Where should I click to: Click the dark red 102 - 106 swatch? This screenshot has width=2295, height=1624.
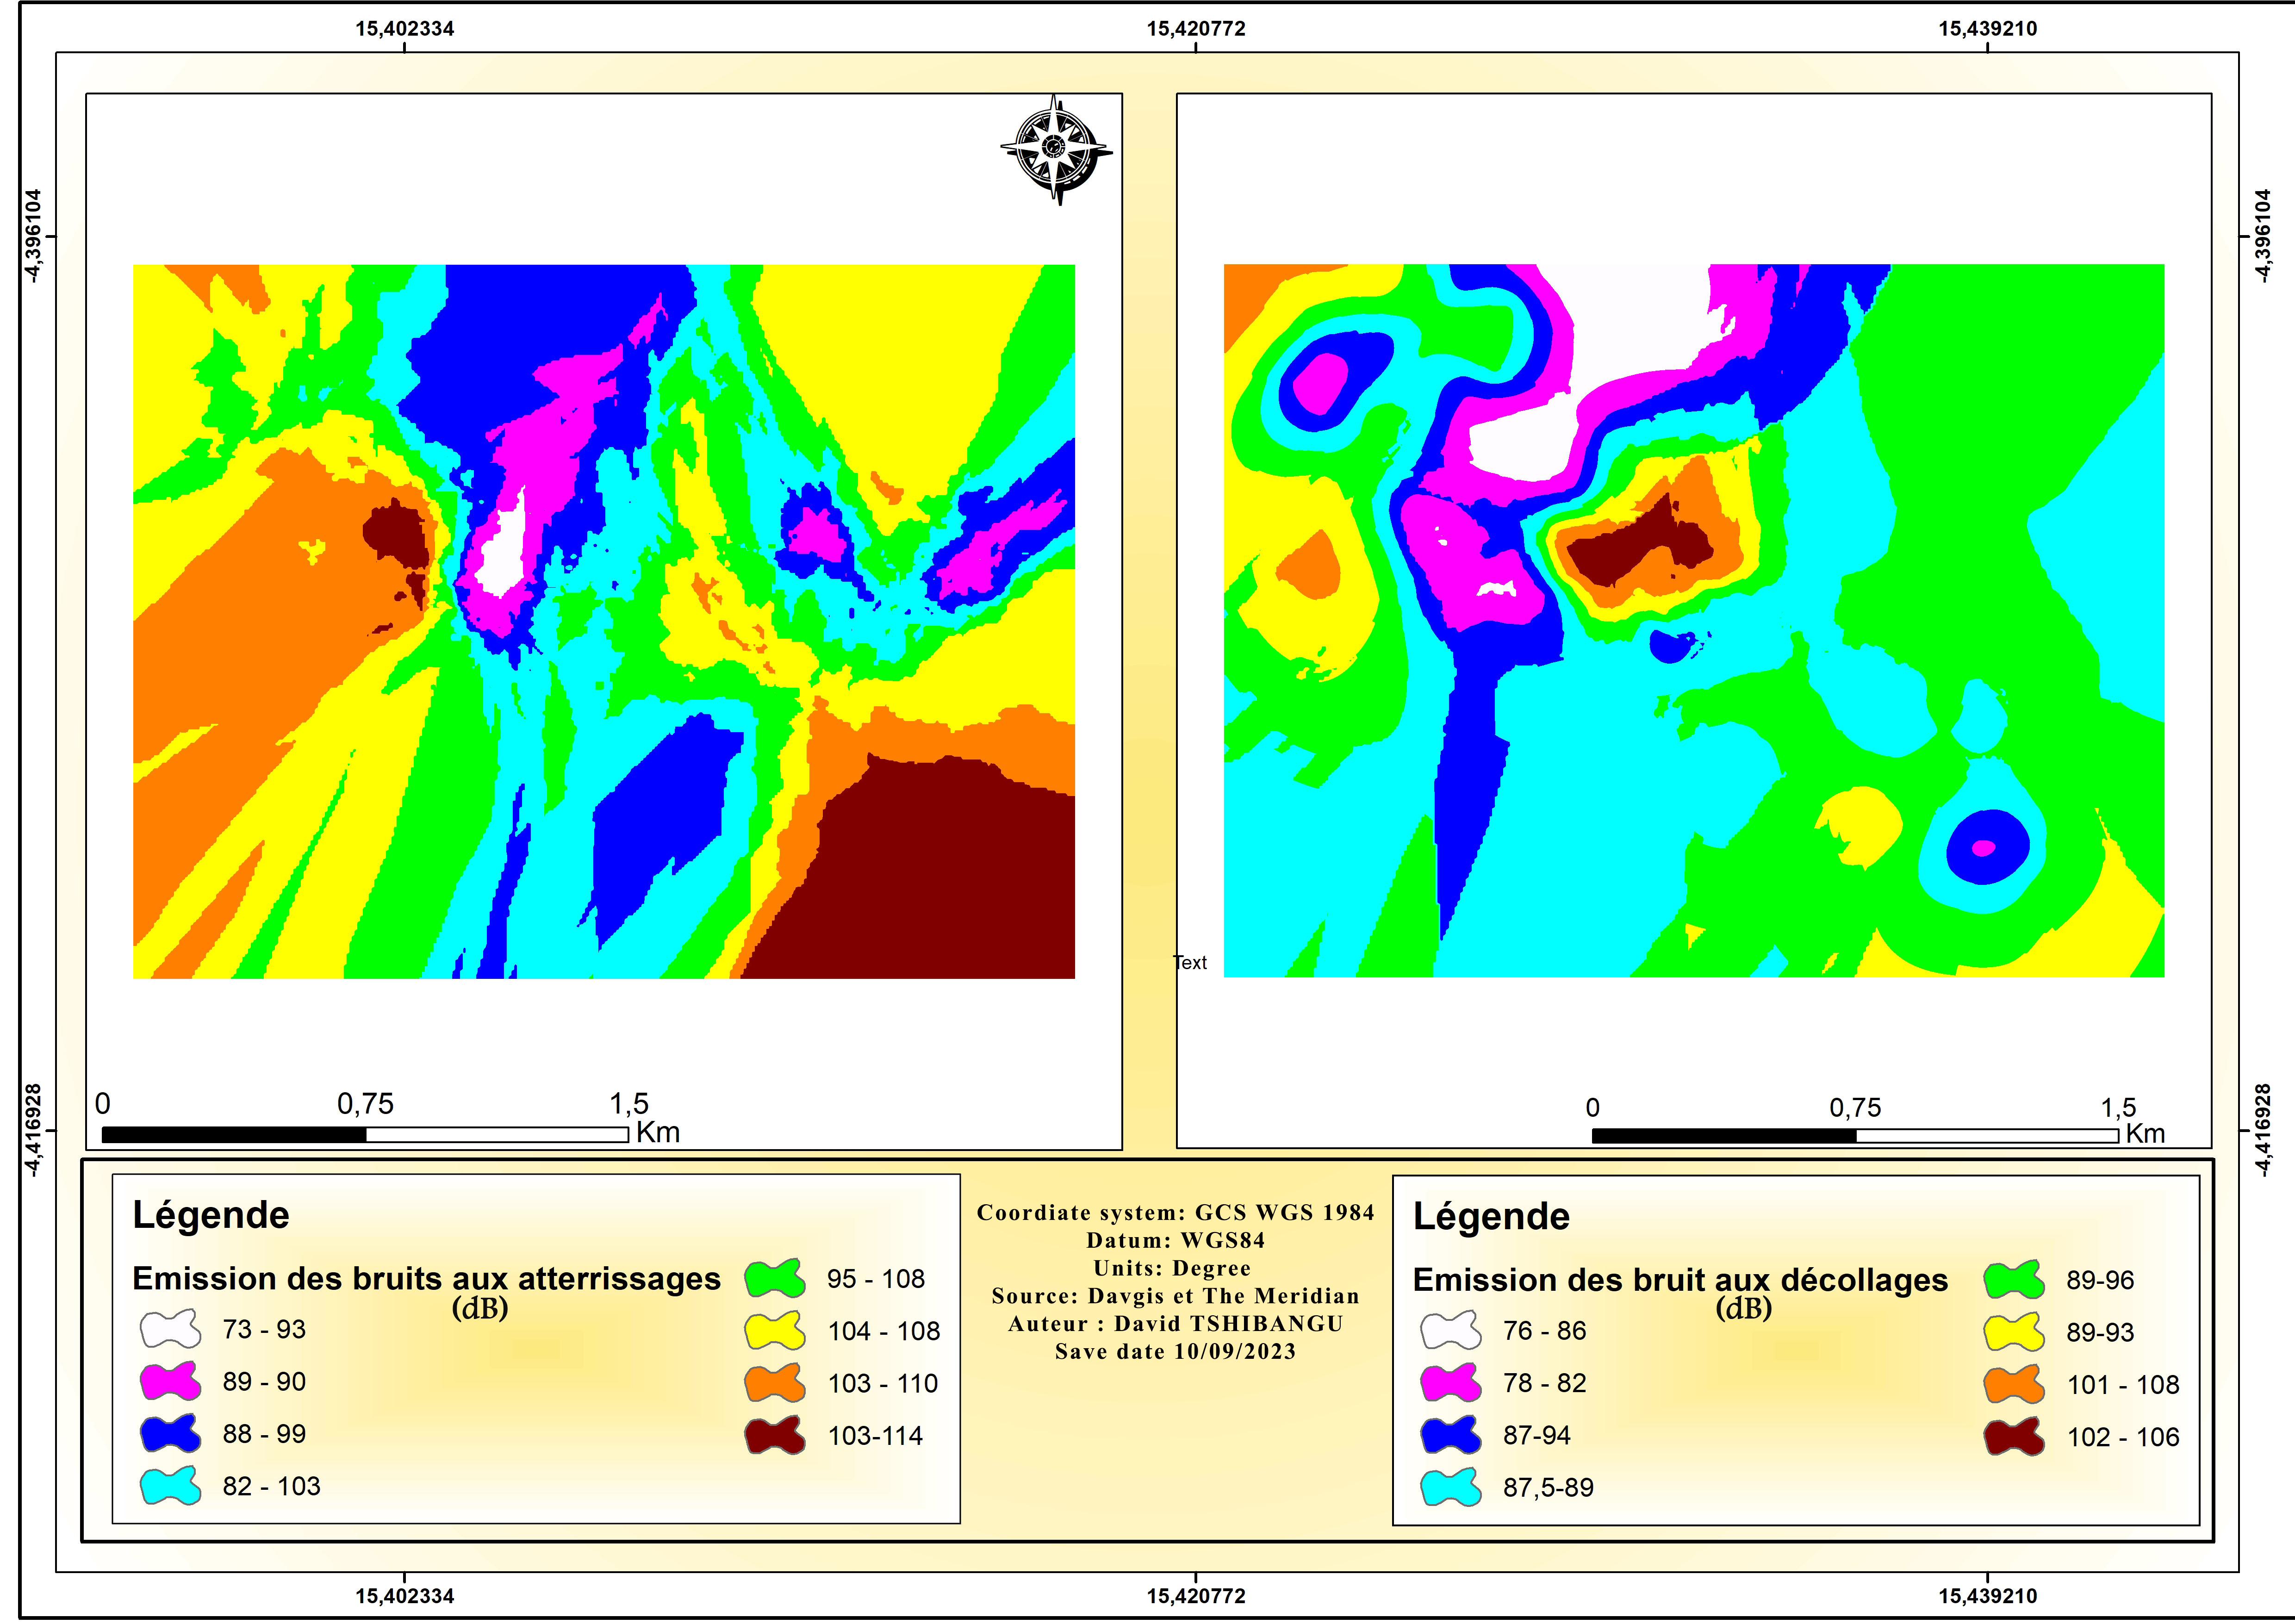[x=2014, y=1437]
